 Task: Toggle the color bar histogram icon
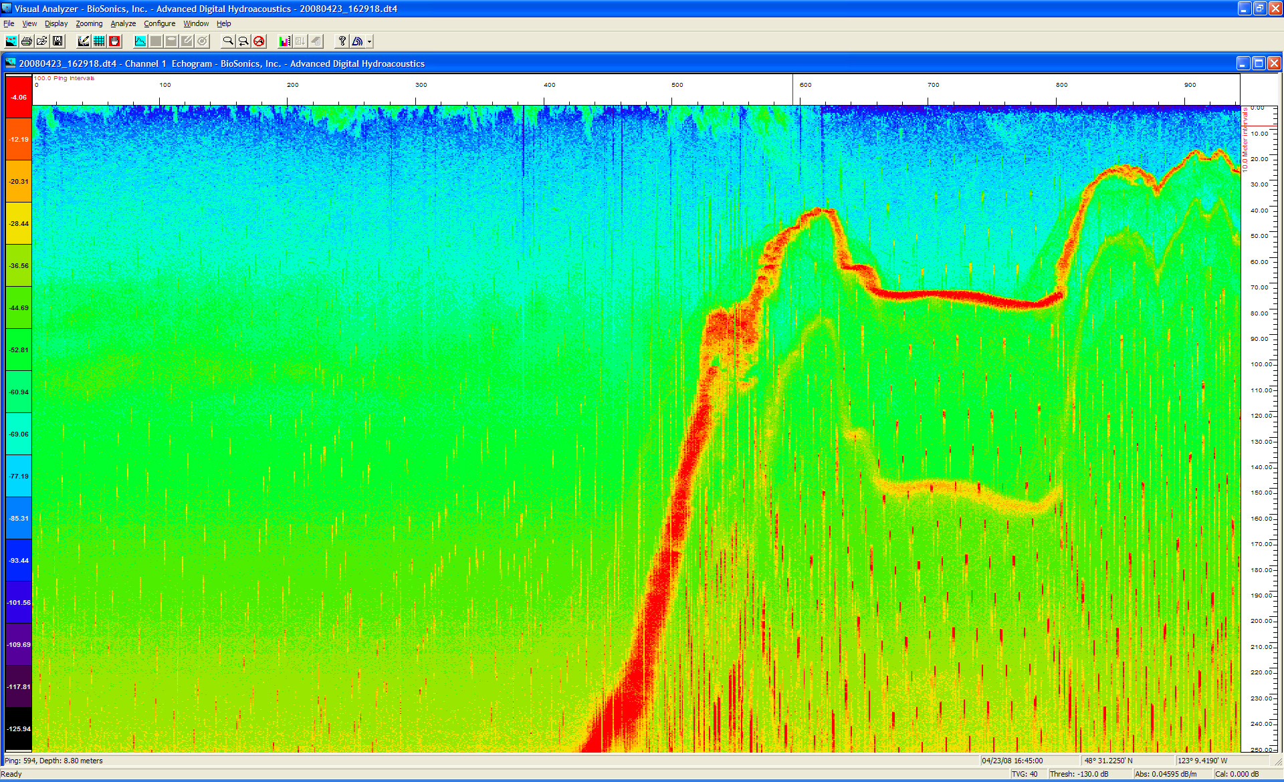point(285,41)
